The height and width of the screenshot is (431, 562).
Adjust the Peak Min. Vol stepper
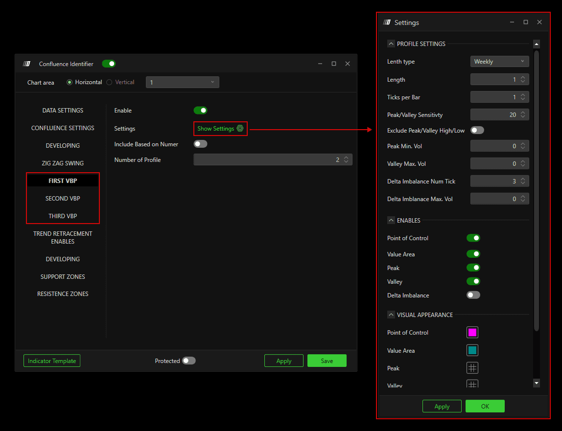tap(523, 146)
